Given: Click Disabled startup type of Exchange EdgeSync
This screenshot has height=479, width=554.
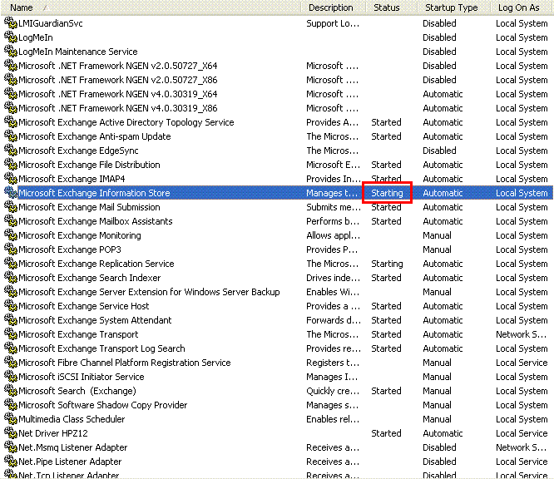Looking at the screenshot, I should click(x=439, y=151).
